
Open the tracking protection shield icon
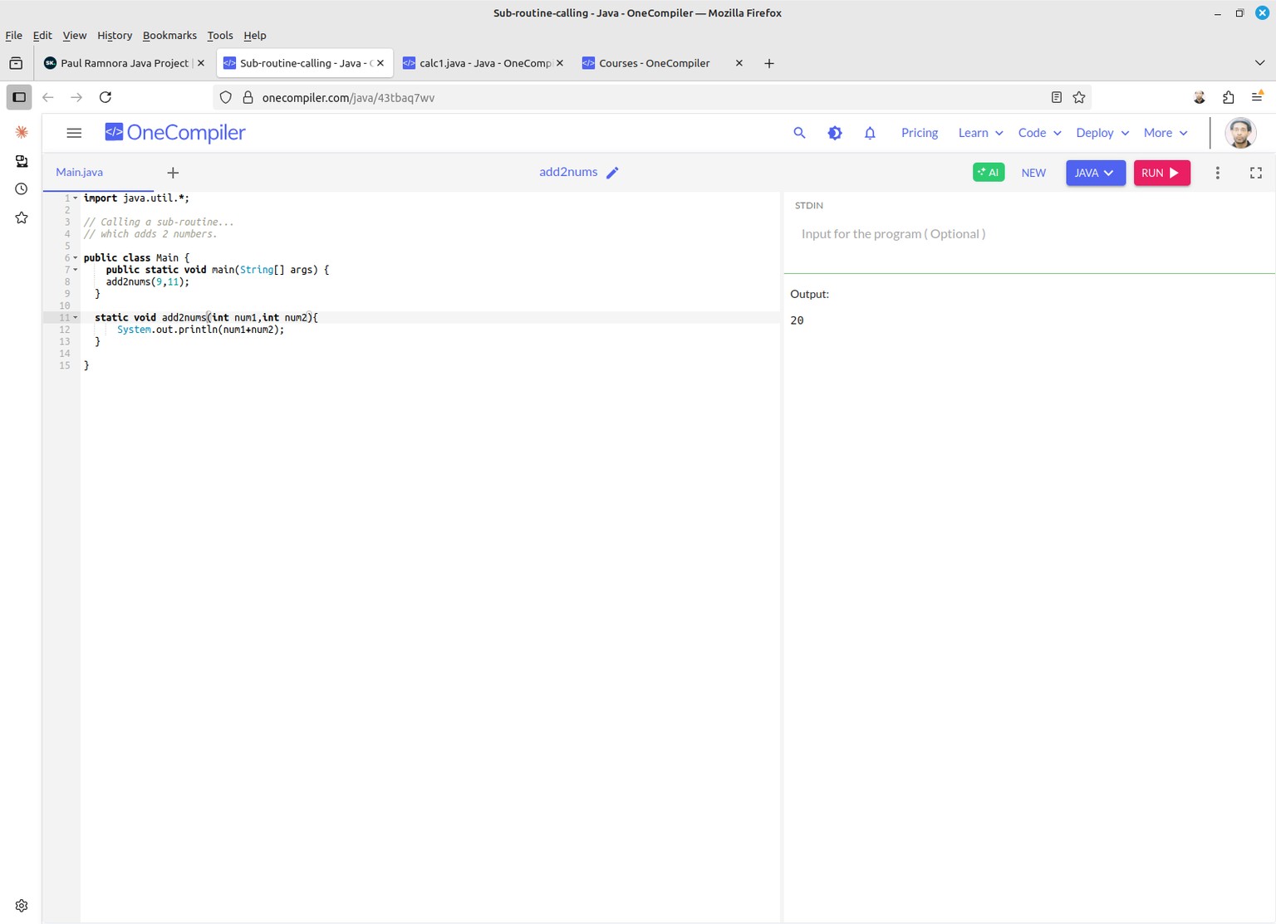point(225,97)
